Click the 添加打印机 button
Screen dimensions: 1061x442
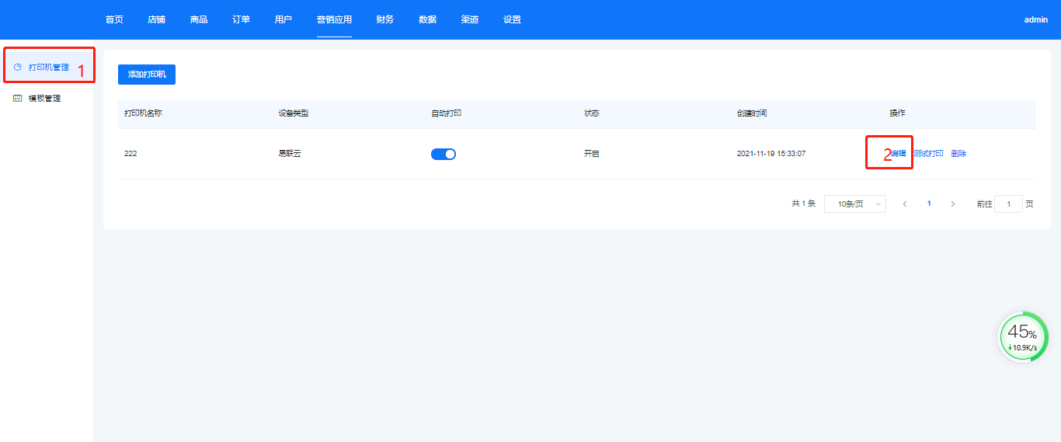(x=147, y=75)
